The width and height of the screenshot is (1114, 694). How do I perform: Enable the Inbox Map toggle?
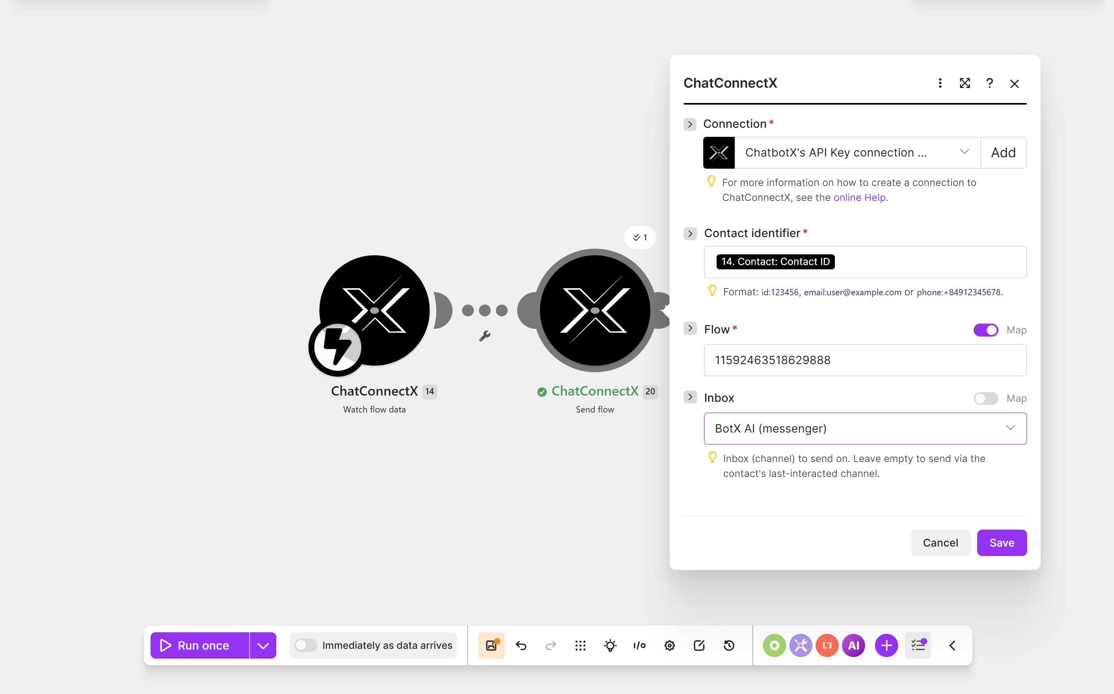point(985,398)
